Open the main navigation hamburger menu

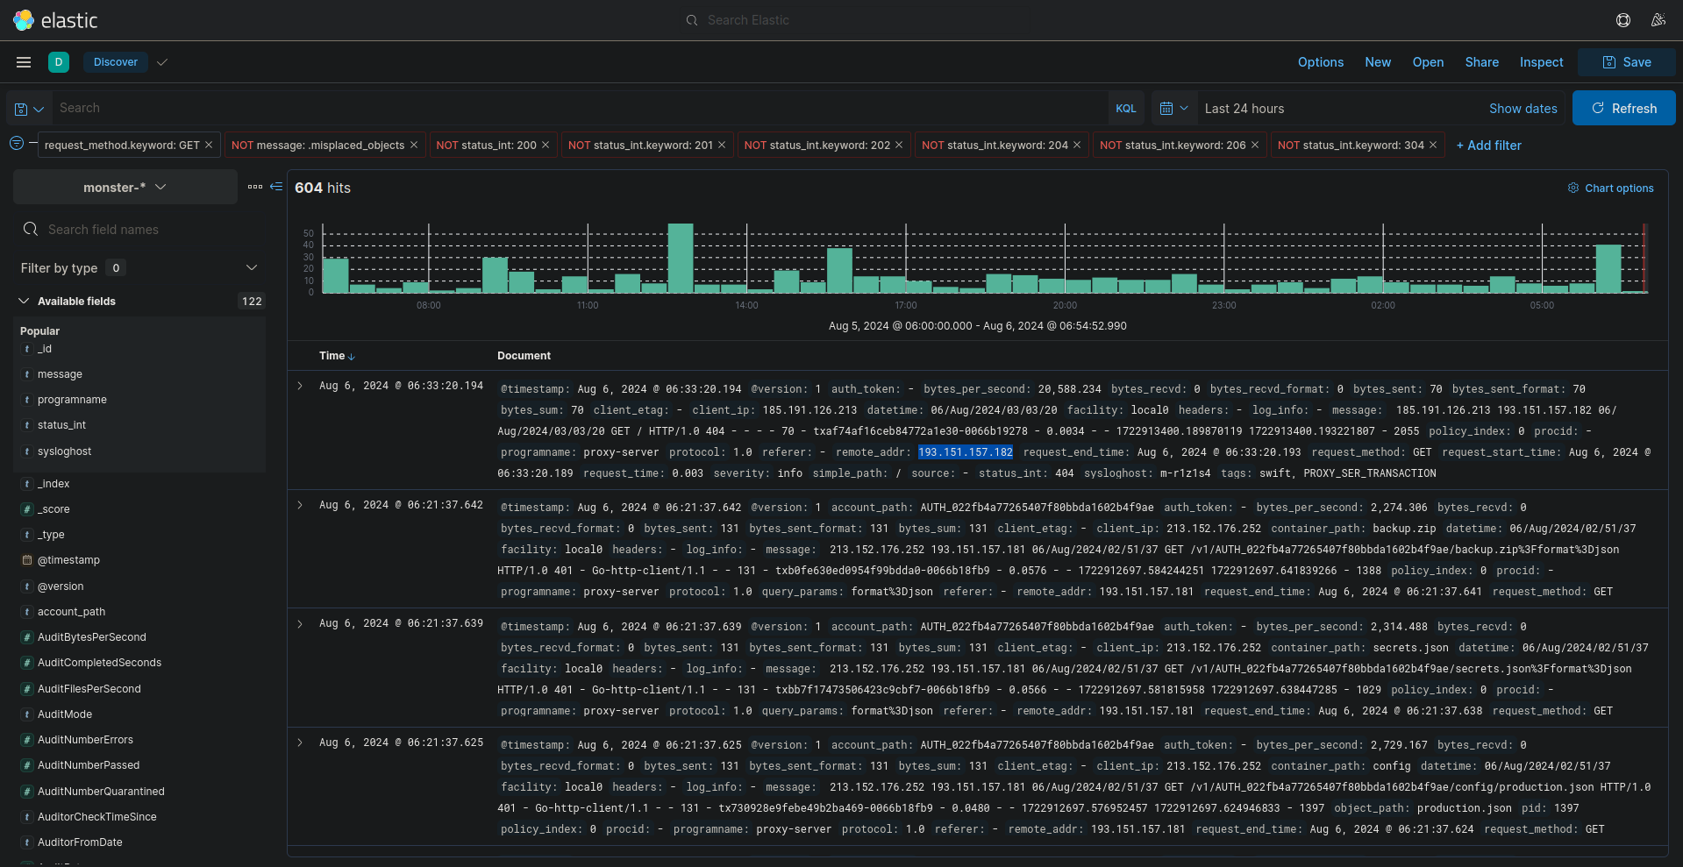24,62
